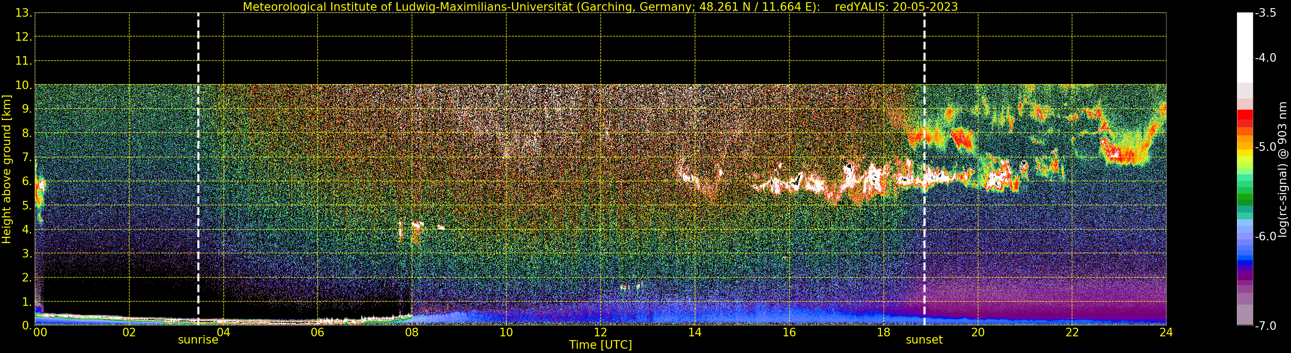Click the sunrise label below the time axis
The height and width of the screenshot is (353, 1291).
198,339
